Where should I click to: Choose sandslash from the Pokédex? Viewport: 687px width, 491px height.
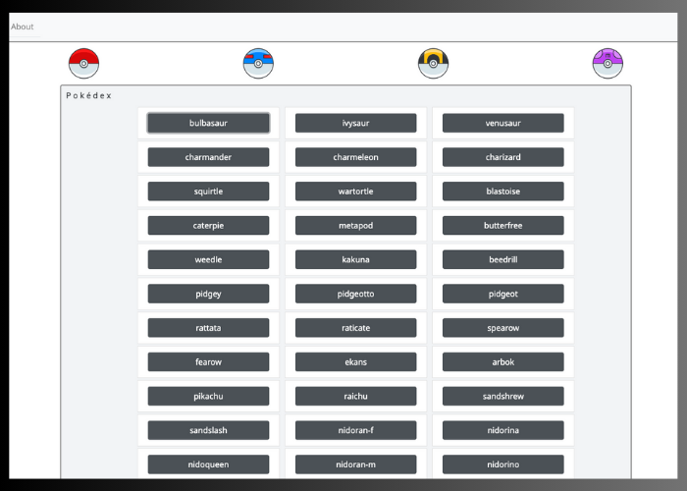[208, 431]
